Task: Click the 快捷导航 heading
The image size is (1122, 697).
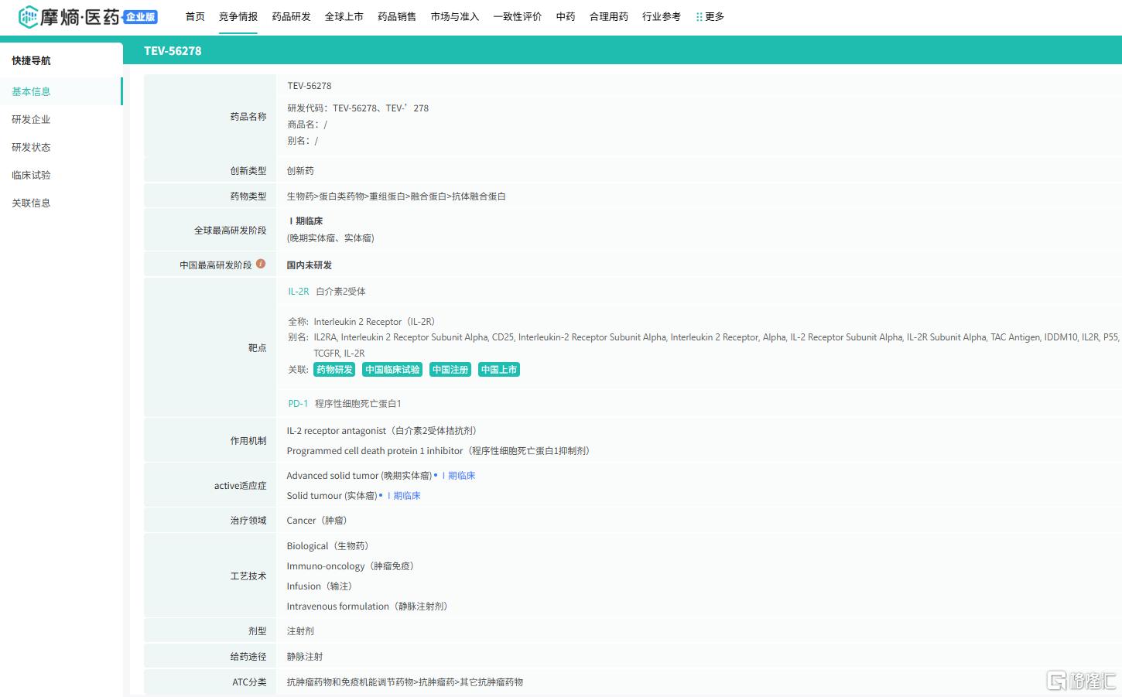Action: (x=31, y=60)
